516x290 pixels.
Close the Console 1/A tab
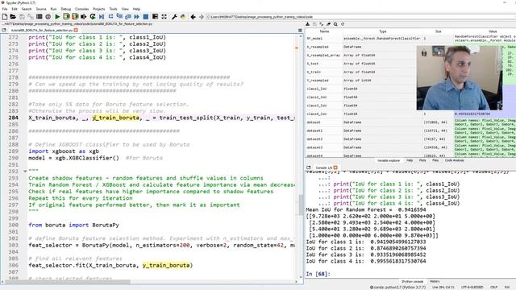[x=335, y=168]
